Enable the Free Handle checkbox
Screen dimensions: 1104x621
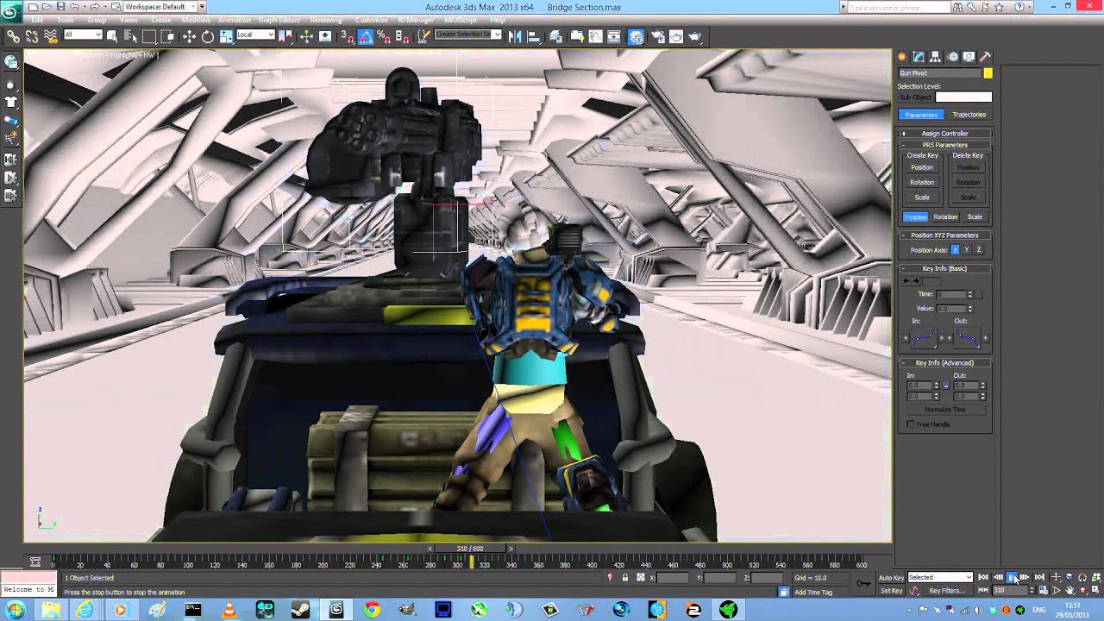[x=910, y=425]
